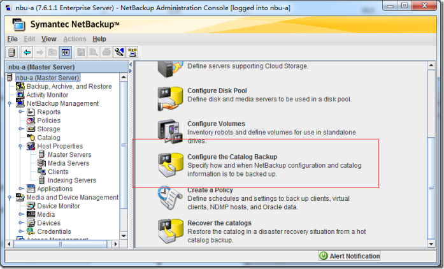Click the tree panel scroll-left arrow
444x269 pixels.
coord(9,244)
